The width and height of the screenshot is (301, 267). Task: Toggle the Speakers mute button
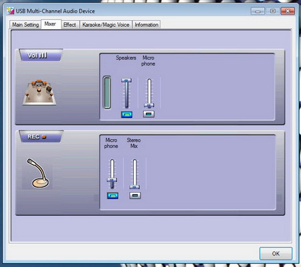(x=126, y=114)
